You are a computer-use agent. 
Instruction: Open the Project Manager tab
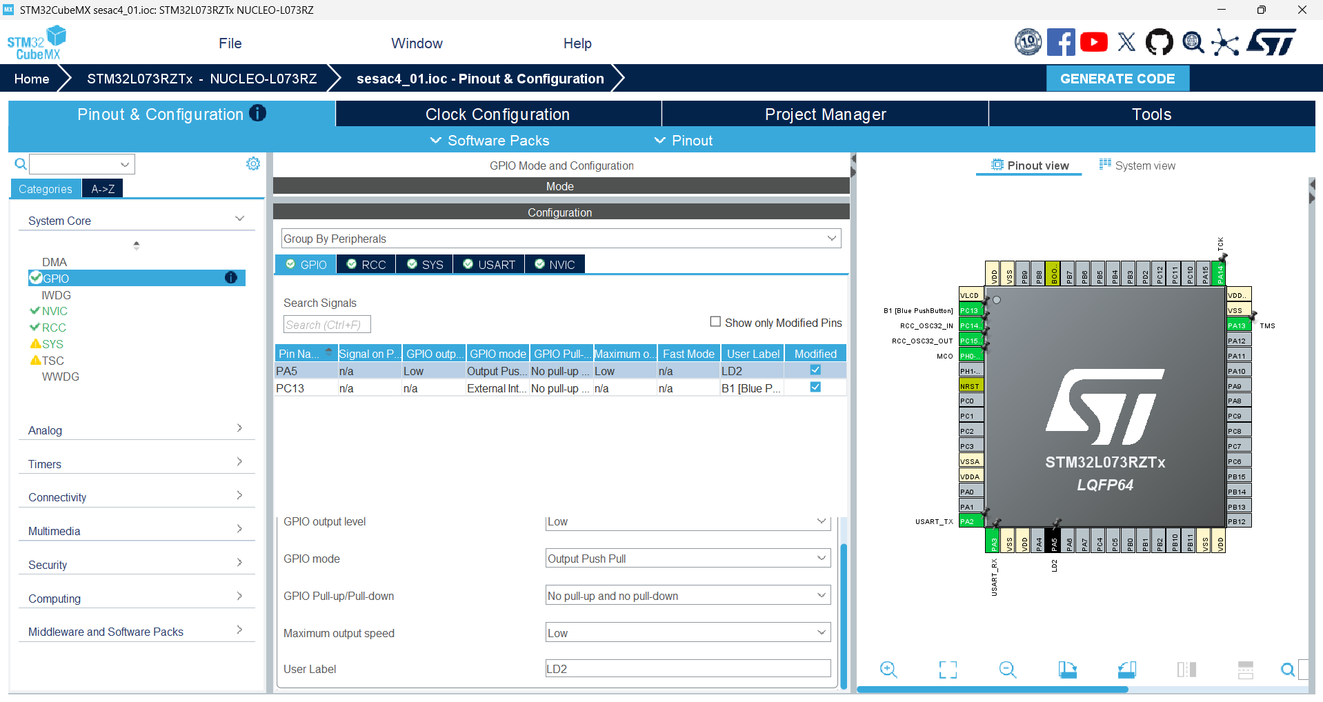point(825,114)
